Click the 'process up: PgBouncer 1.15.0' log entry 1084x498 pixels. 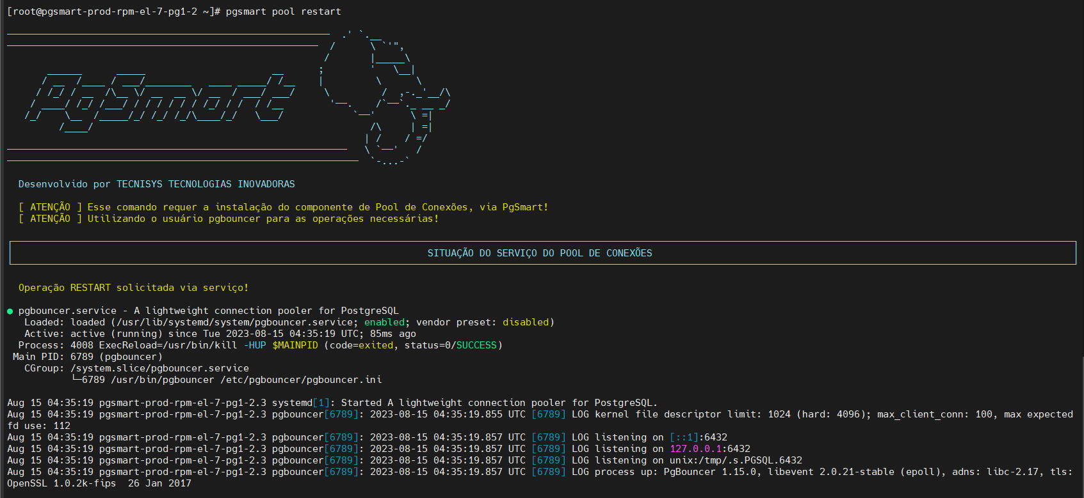[x=540, y=472]
